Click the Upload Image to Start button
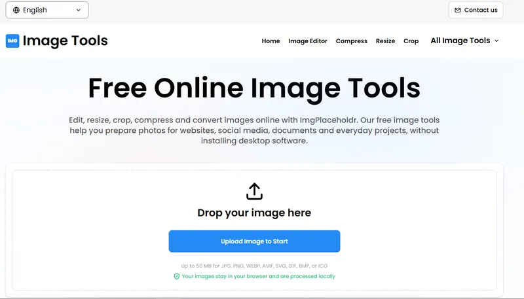The width and height of the screenshot is (524, 299). tap(254, 241)
